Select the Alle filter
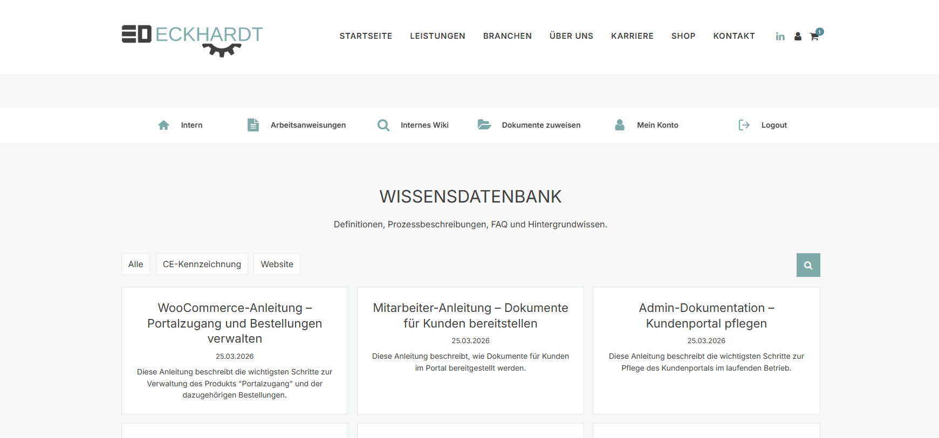939x438 pixels. [136, 264]
